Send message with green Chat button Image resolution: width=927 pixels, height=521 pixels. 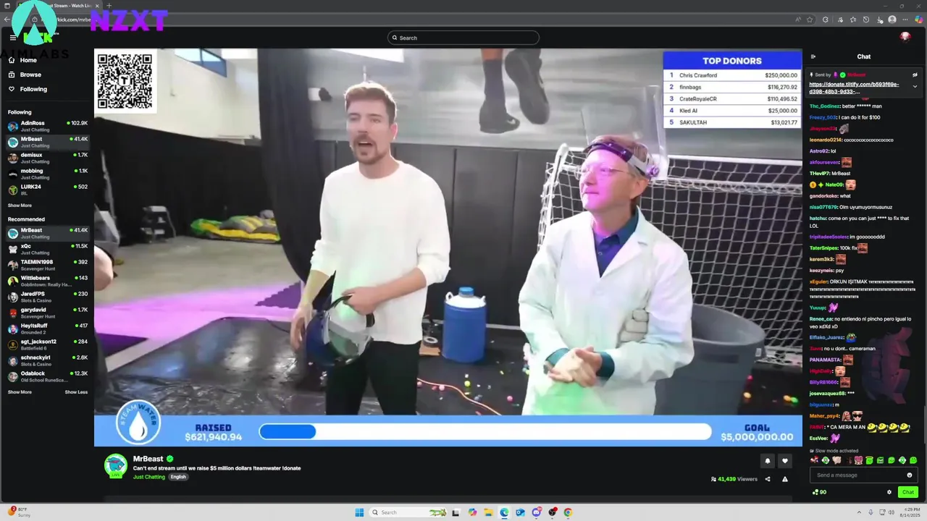[908, 492]
